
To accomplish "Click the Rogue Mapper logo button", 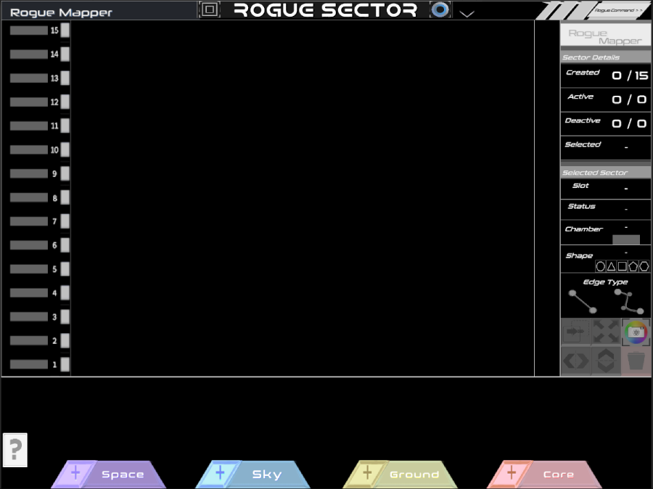I will 605,36.
